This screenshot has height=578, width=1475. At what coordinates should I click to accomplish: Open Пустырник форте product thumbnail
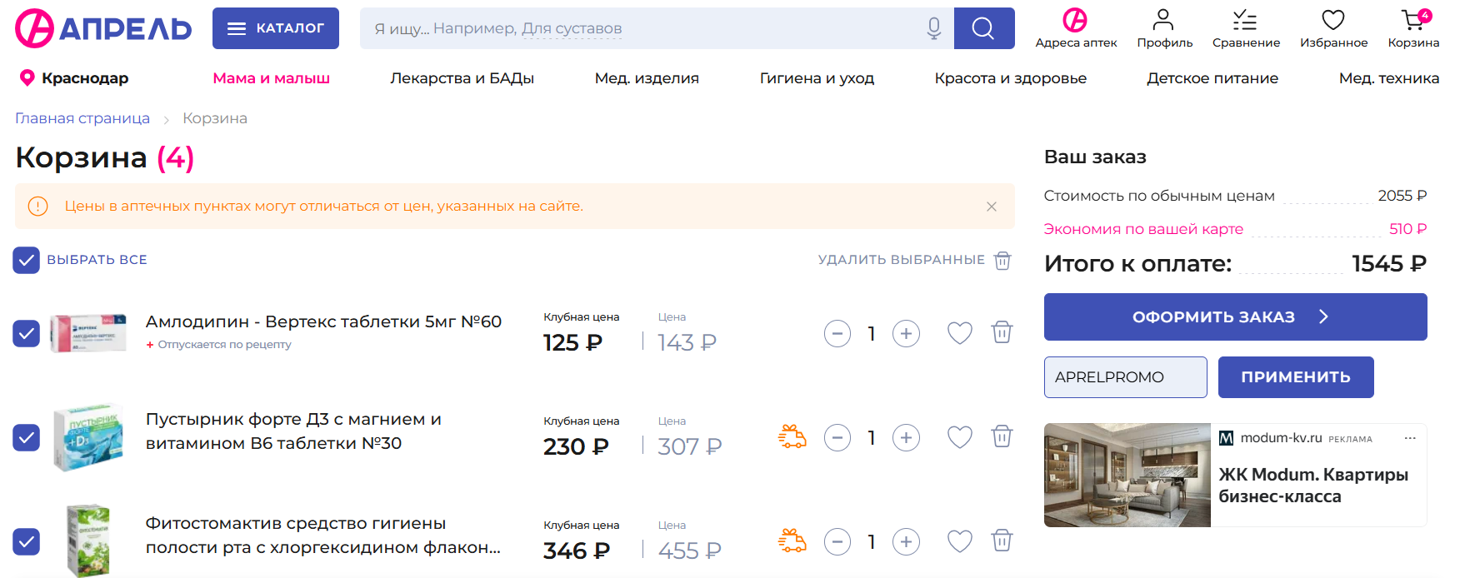[88, 437]
